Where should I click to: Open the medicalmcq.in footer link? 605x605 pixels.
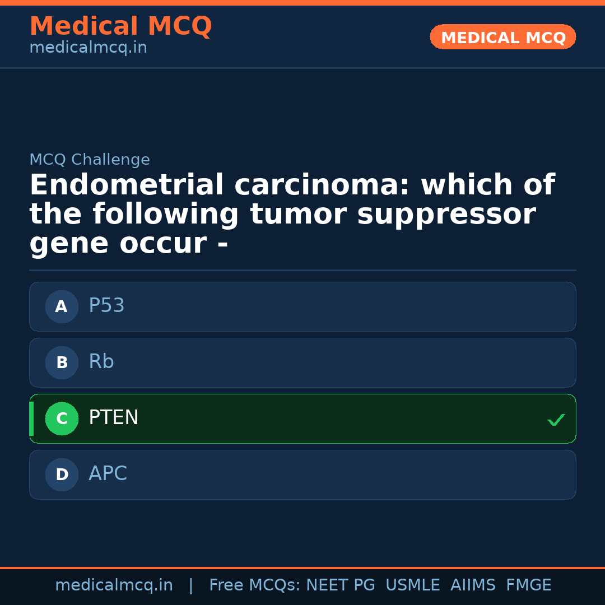114,585
